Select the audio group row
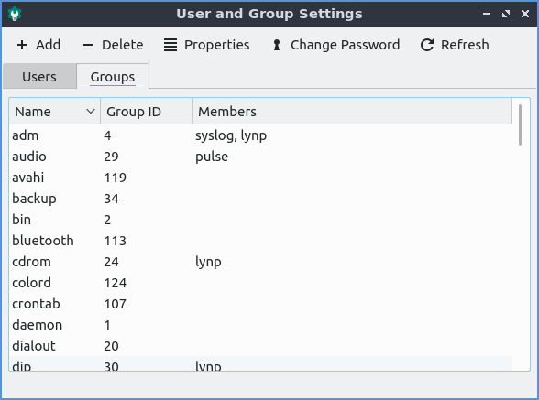The width and height of the screenshot is (539, 400). pyautogui.click(x=260, y=157)
